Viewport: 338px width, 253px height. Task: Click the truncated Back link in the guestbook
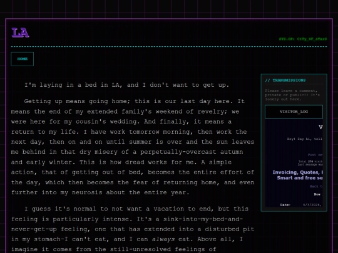click(316, 186)
